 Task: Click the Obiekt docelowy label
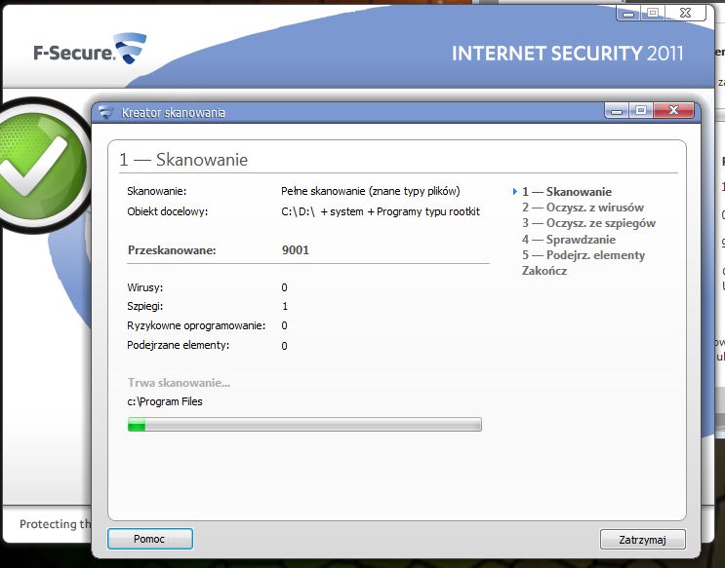(168, 211)
